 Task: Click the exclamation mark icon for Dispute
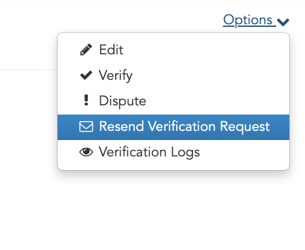point(86,100)
